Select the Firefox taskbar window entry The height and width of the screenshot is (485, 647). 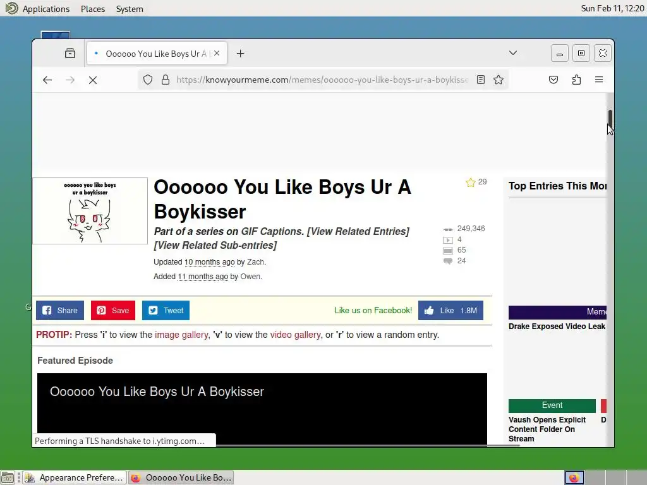[x=181, y=477]
